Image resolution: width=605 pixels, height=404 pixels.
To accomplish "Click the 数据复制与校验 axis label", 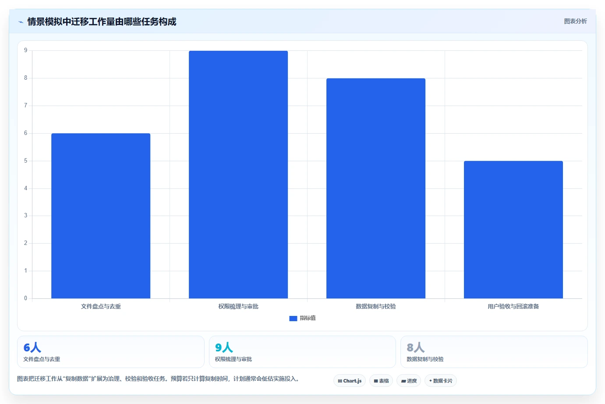I will point(376,306).
